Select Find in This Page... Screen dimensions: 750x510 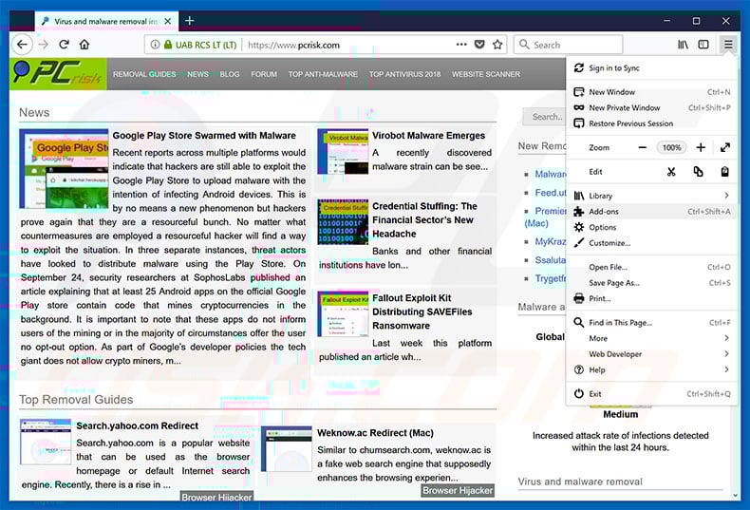click(651, 323)
